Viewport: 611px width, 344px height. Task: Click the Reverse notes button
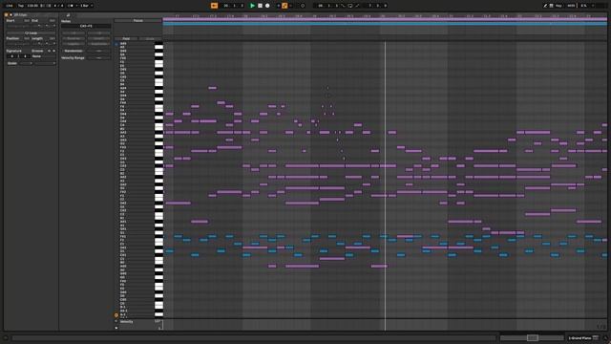tap(74, 38)
